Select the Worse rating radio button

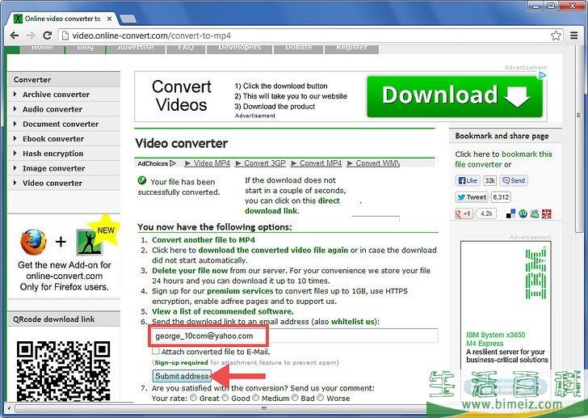[x=320, y=398]
